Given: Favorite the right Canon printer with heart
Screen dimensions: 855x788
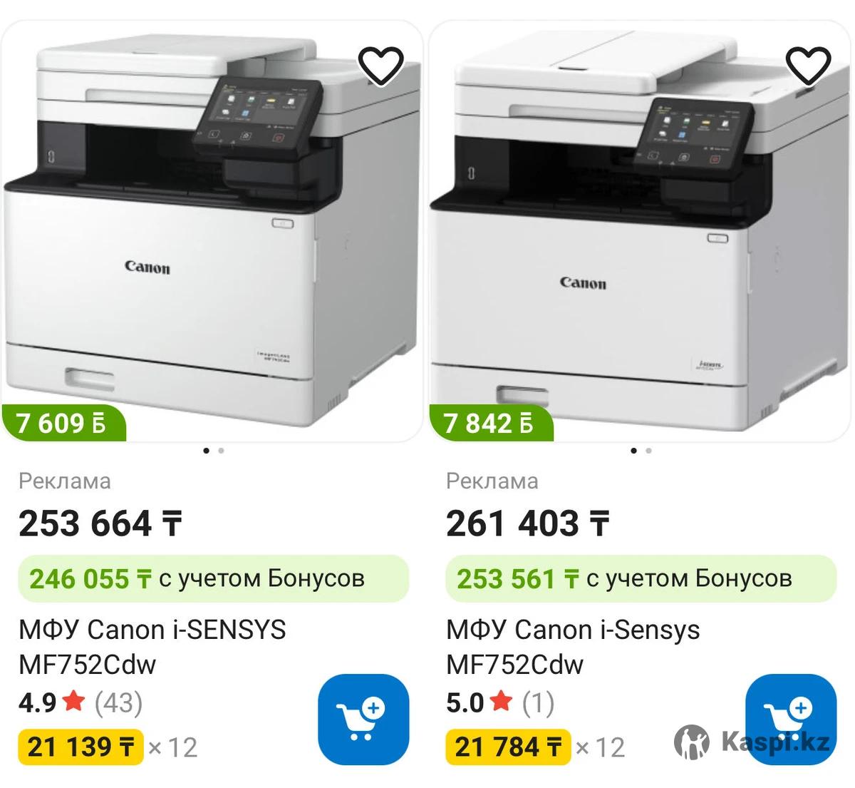Looking at the screenshot, I should (808, 66).
